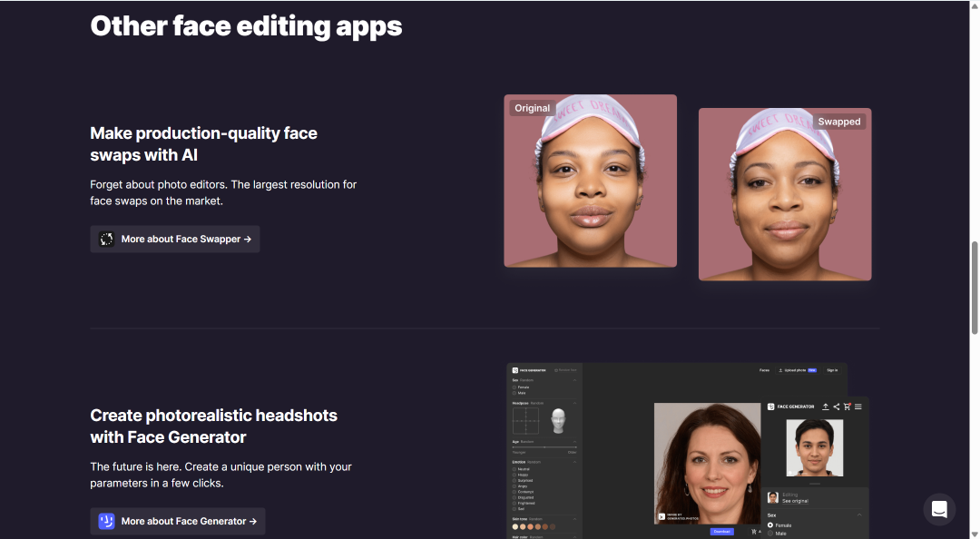Select the Female radio in desktop preview sidebar
Screen dimensions: 980x539
(x=514, y=387)
